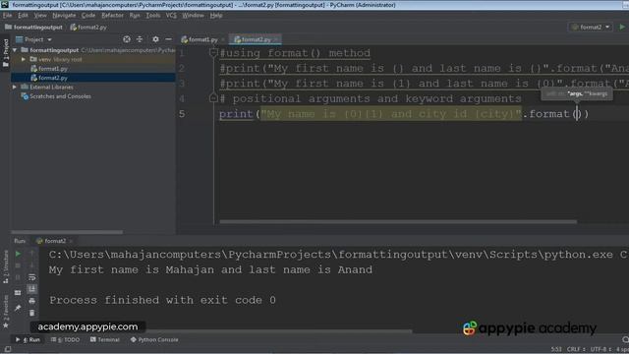Open the format2 run configuration dropdown
The width and height of the screenshot is (629, 354).
coord(592,27)
